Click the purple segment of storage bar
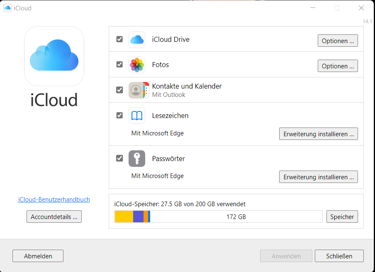 point(138,217)
